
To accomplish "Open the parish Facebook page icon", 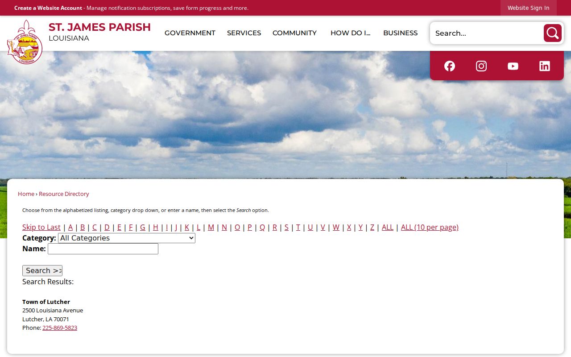I will [x=450, y=66].
